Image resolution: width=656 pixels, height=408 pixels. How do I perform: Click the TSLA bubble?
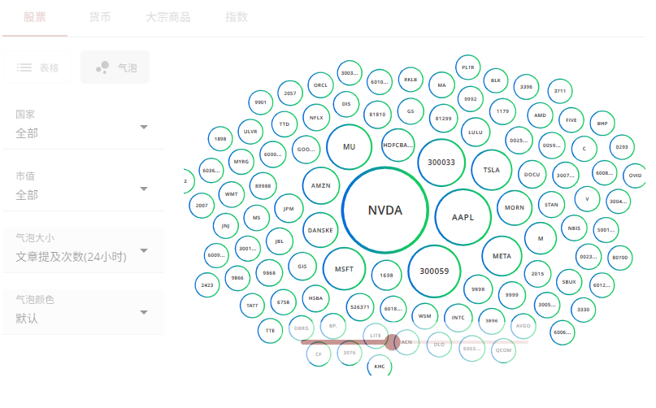[x=492, y=170]
